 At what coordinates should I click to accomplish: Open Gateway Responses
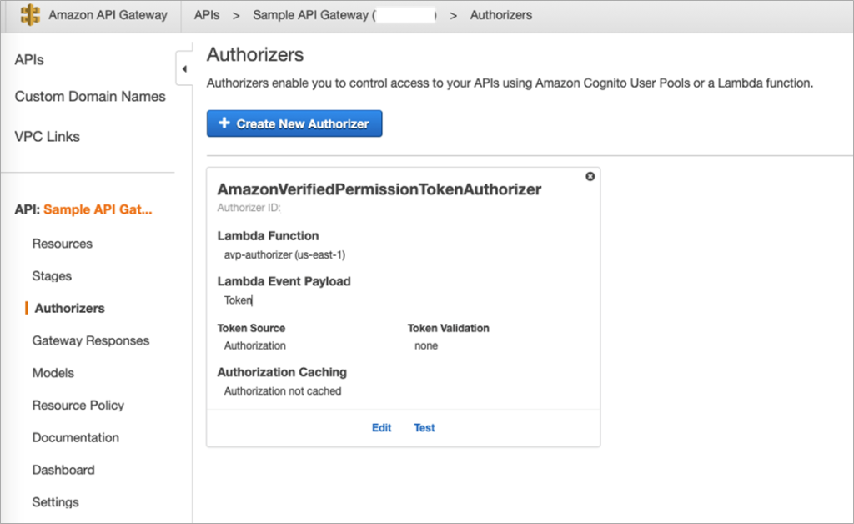tap(90, 340)
